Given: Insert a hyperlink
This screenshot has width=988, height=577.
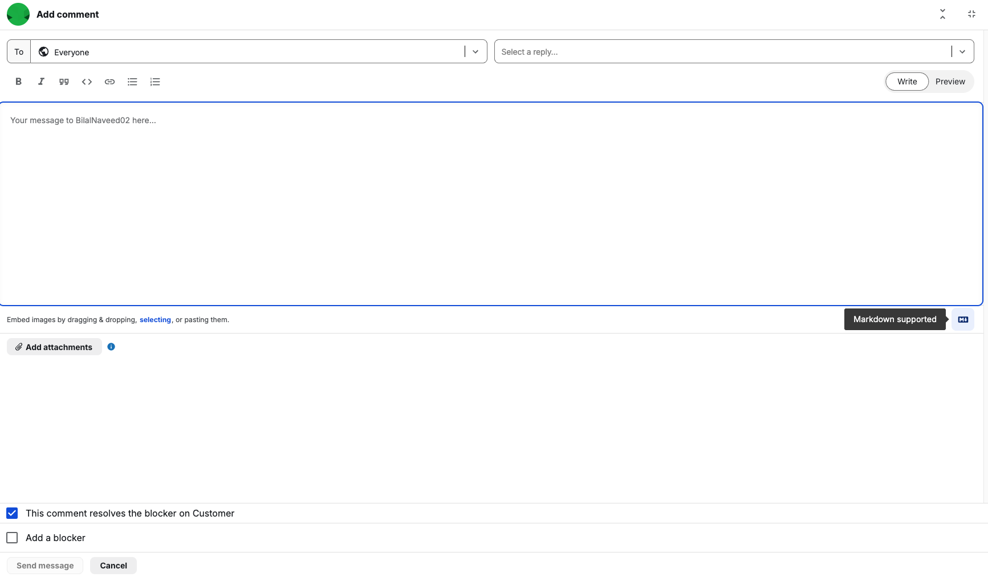Looking at the screenshot, I should pos(109,82).
